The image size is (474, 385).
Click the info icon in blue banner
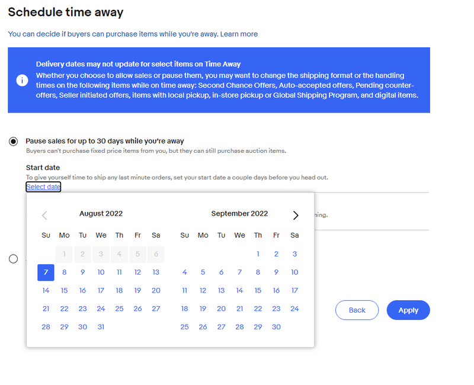click(22, 80)
